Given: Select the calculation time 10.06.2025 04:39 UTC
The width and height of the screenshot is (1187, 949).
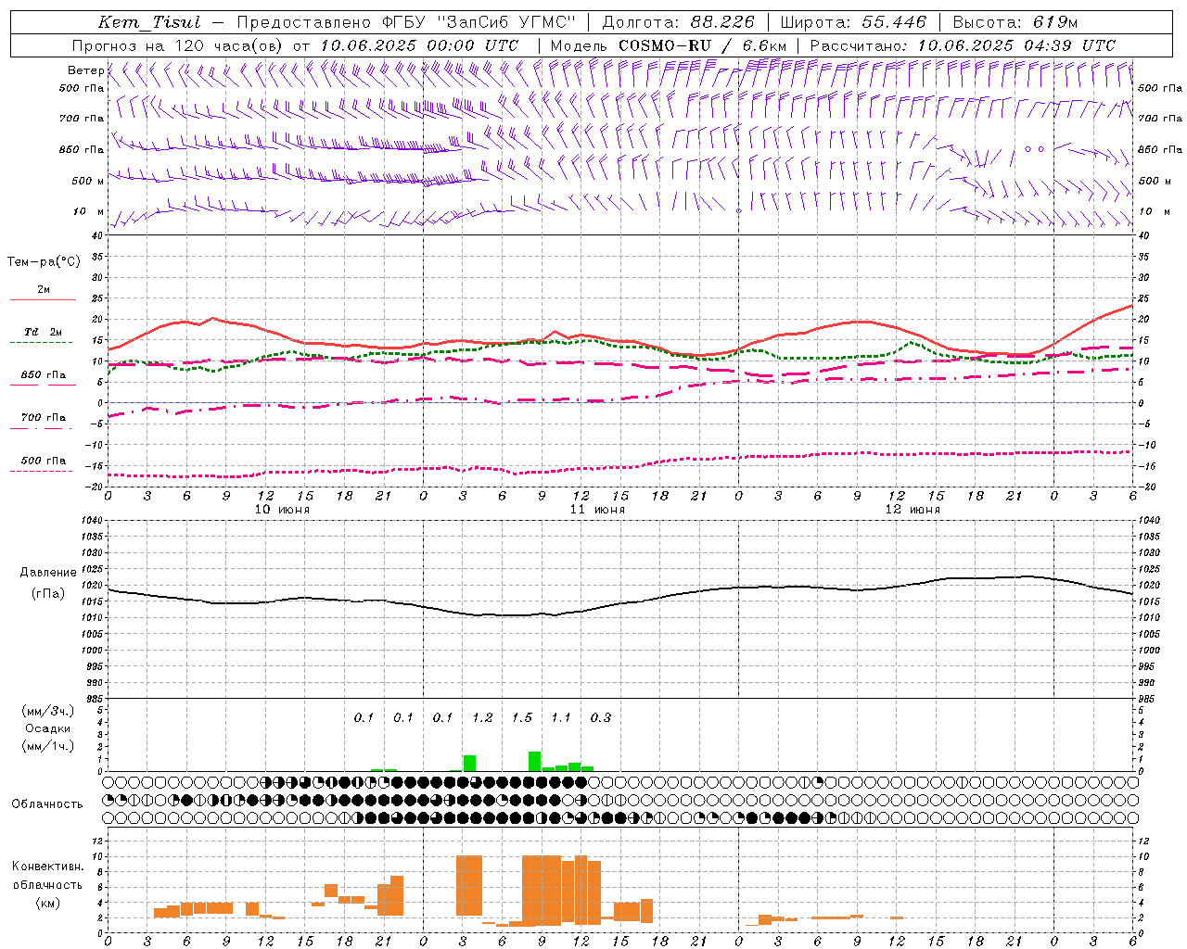Looking at the screenshot, I should [x=1016, y=45].
